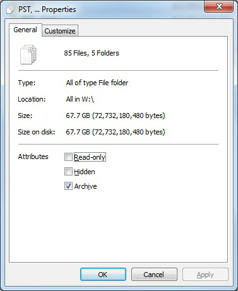Enable the Read-only attribute checkbox
238x291 pixels.
point(68,157)
